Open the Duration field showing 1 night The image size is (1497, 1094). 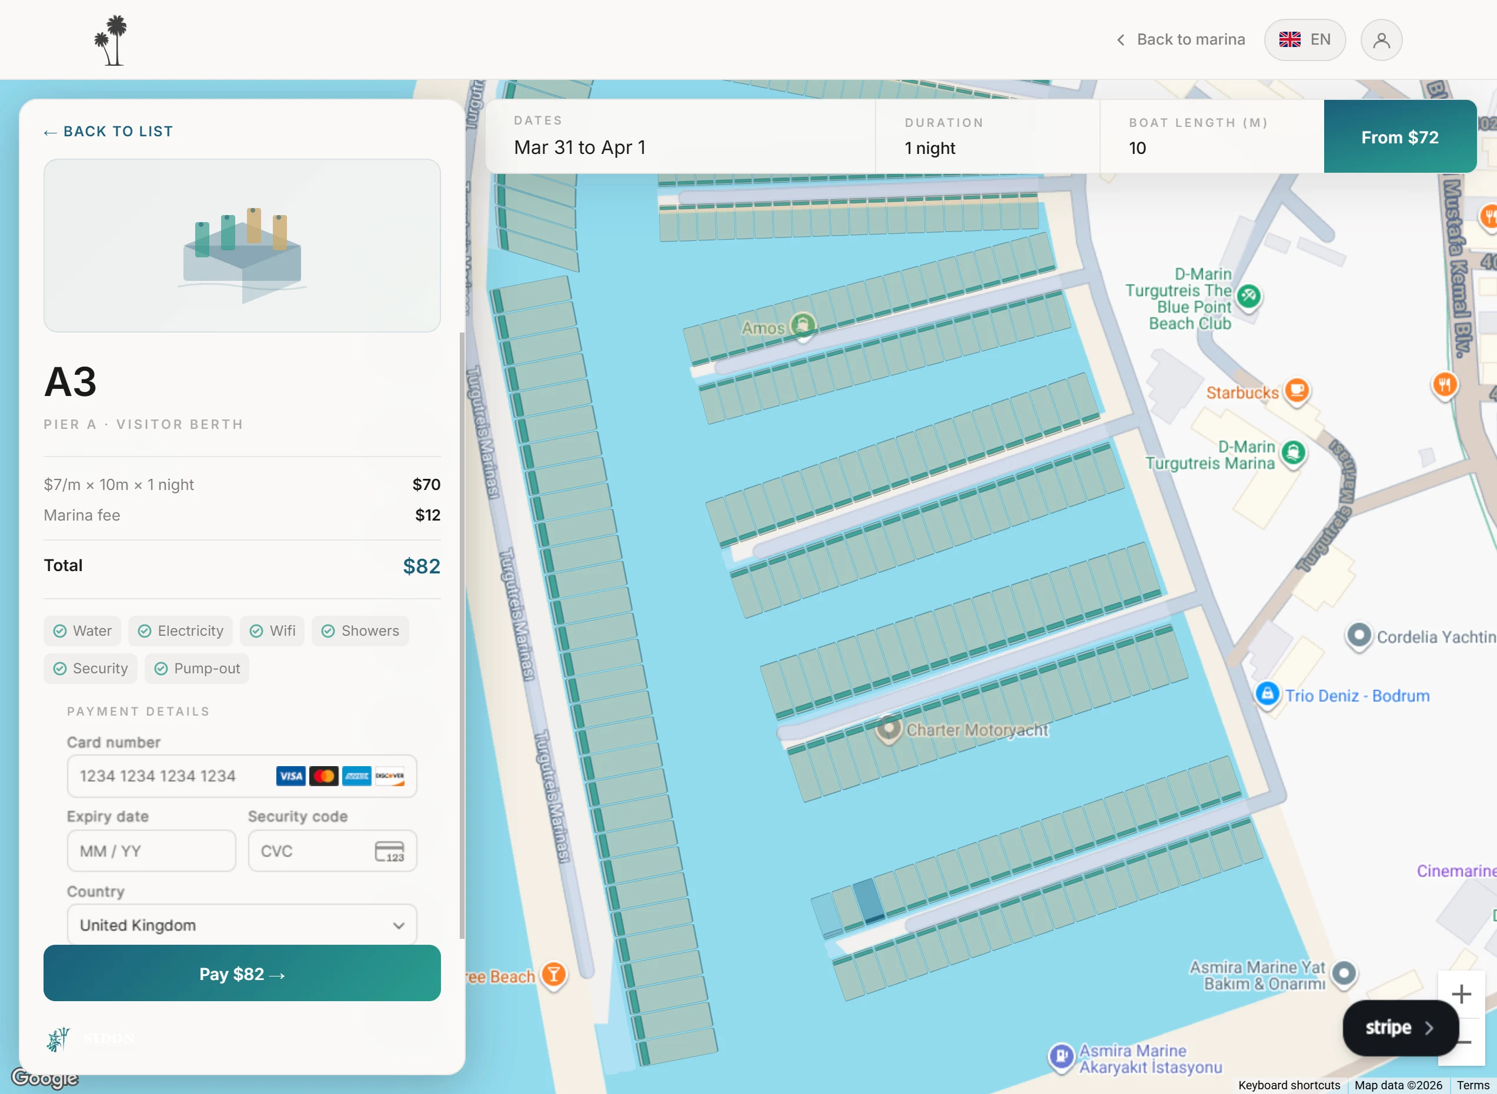987,137
